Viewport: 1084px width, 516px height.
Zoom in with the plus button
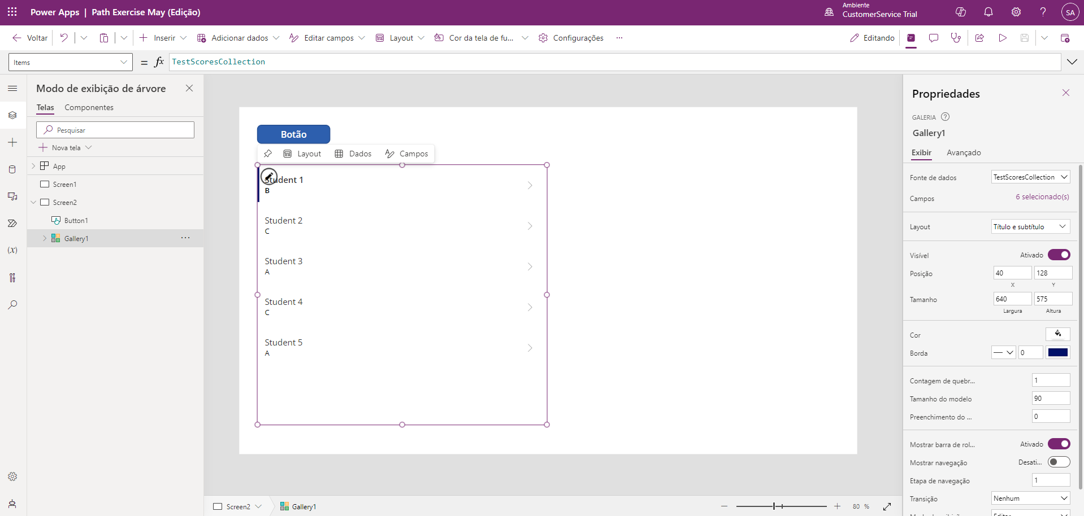[837, 506]
